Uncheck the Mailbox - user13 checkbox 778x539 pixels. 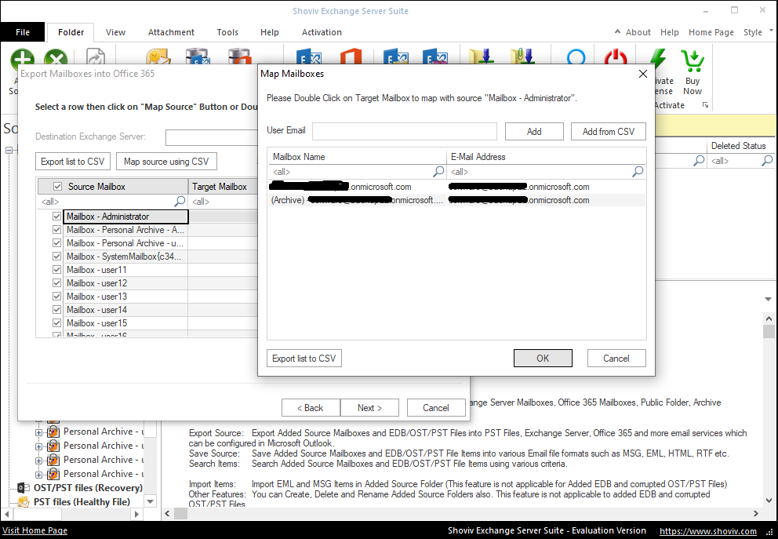(x=56, y=297)
